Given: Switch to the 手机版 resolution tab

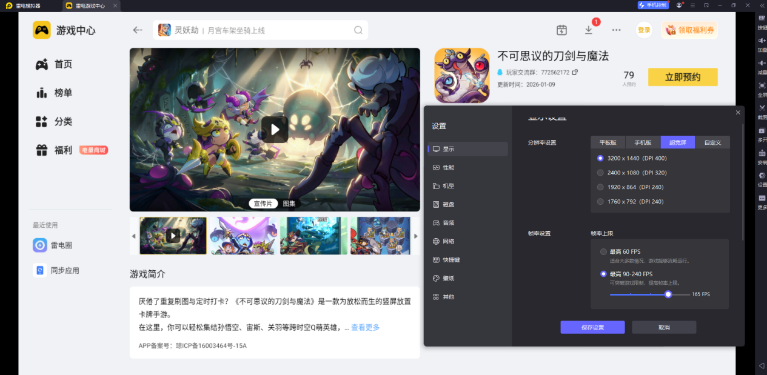Looking at the screenshot, I should 643,142.
